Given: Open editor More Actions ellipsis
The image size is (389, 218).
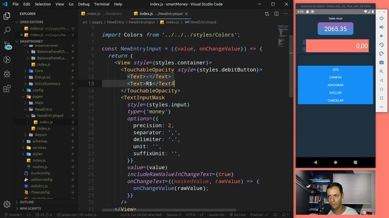Looking at the screenshot, I should tap(286, 14).
